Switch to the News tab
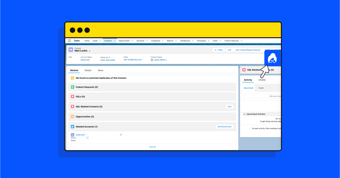The image size is (340, 178). [x=101, y=70]
